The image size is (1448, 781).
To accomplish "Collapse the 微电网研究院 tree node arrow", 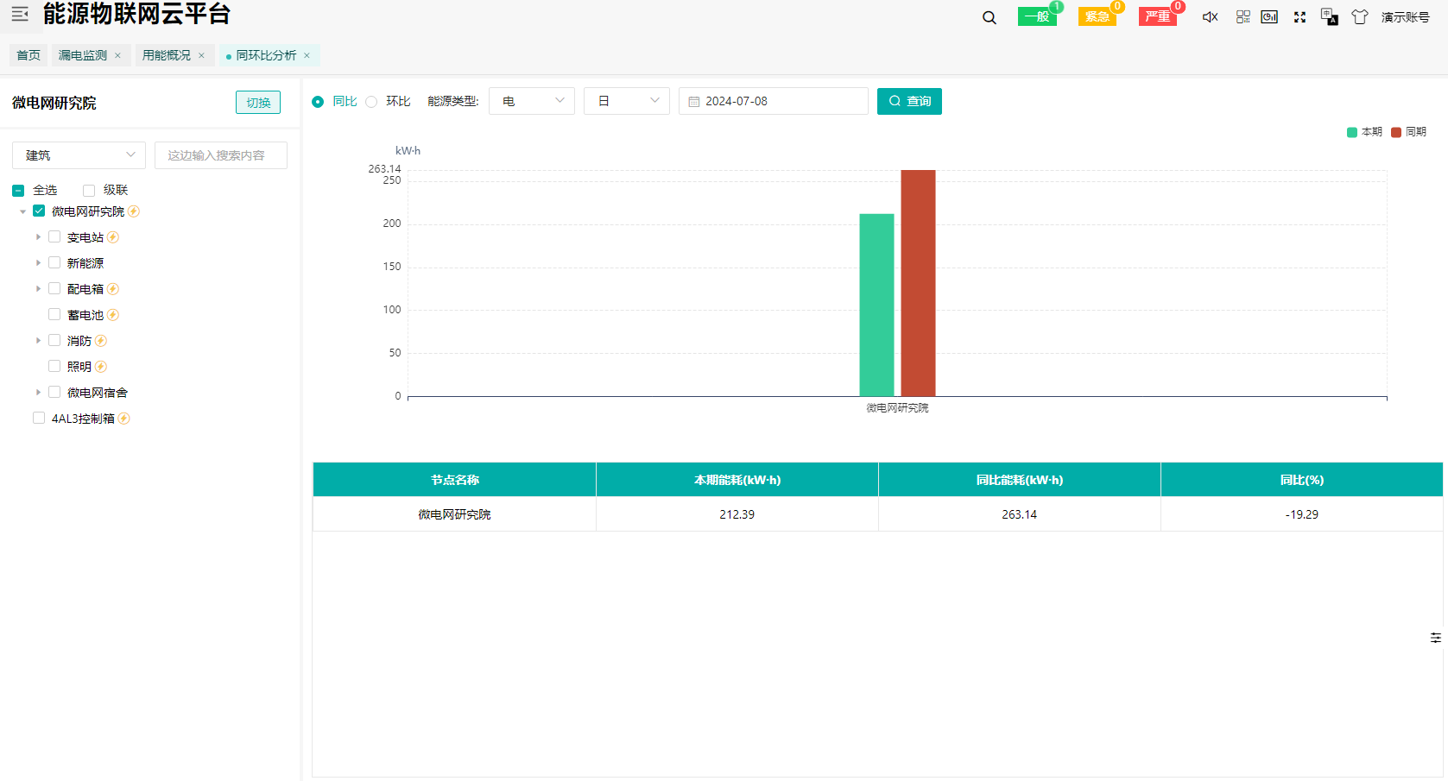I will coord(23,211).
